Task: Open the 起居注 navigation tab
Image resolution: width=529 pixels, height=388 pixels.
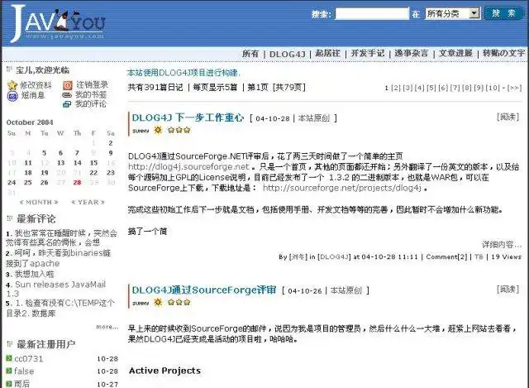Action: [x=327, y=53]
